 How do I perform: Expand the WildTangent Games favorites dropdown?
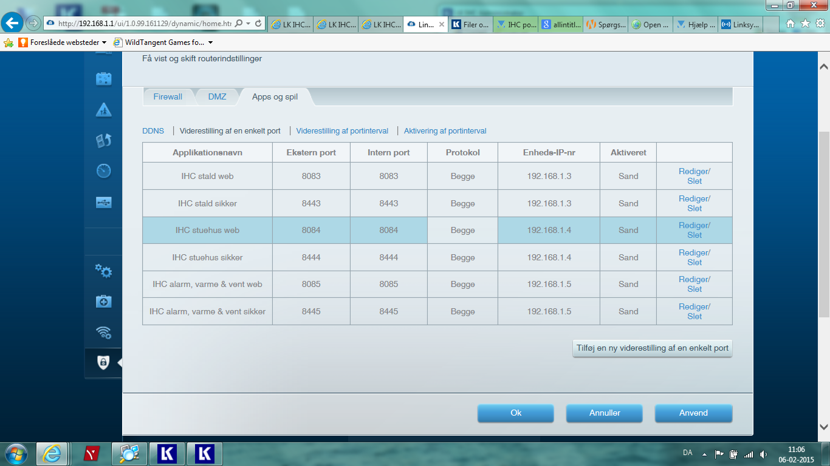click(x=210, y=42)
